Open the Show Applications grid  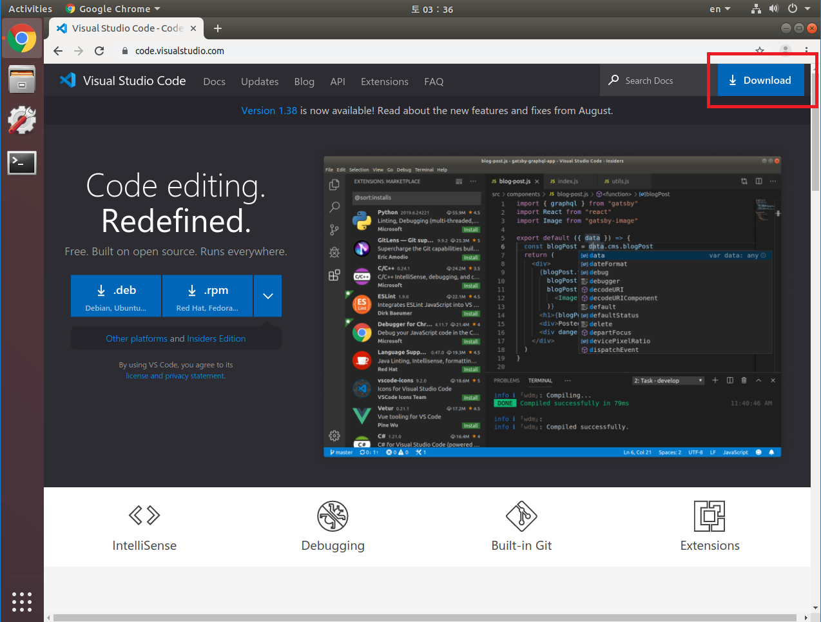click(22, 601)
